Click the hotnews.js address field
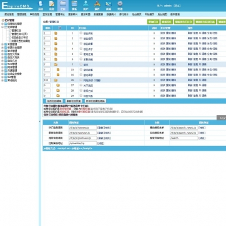Viewport: 226px width, 226px height. coord(82,127)
